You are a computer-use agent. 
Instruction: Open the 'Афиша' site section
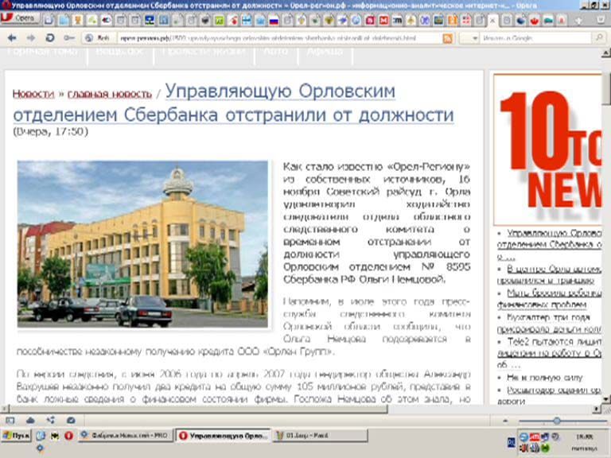tap(325, 52)
